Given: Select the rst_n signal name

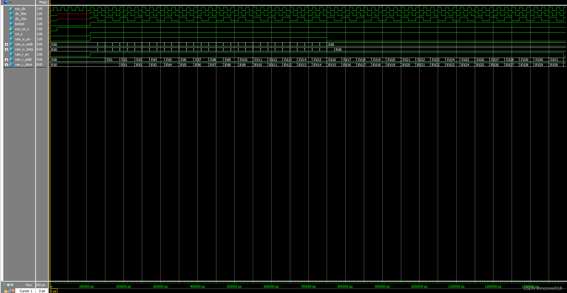Looking at the screenshot, I should coord(19,34).
